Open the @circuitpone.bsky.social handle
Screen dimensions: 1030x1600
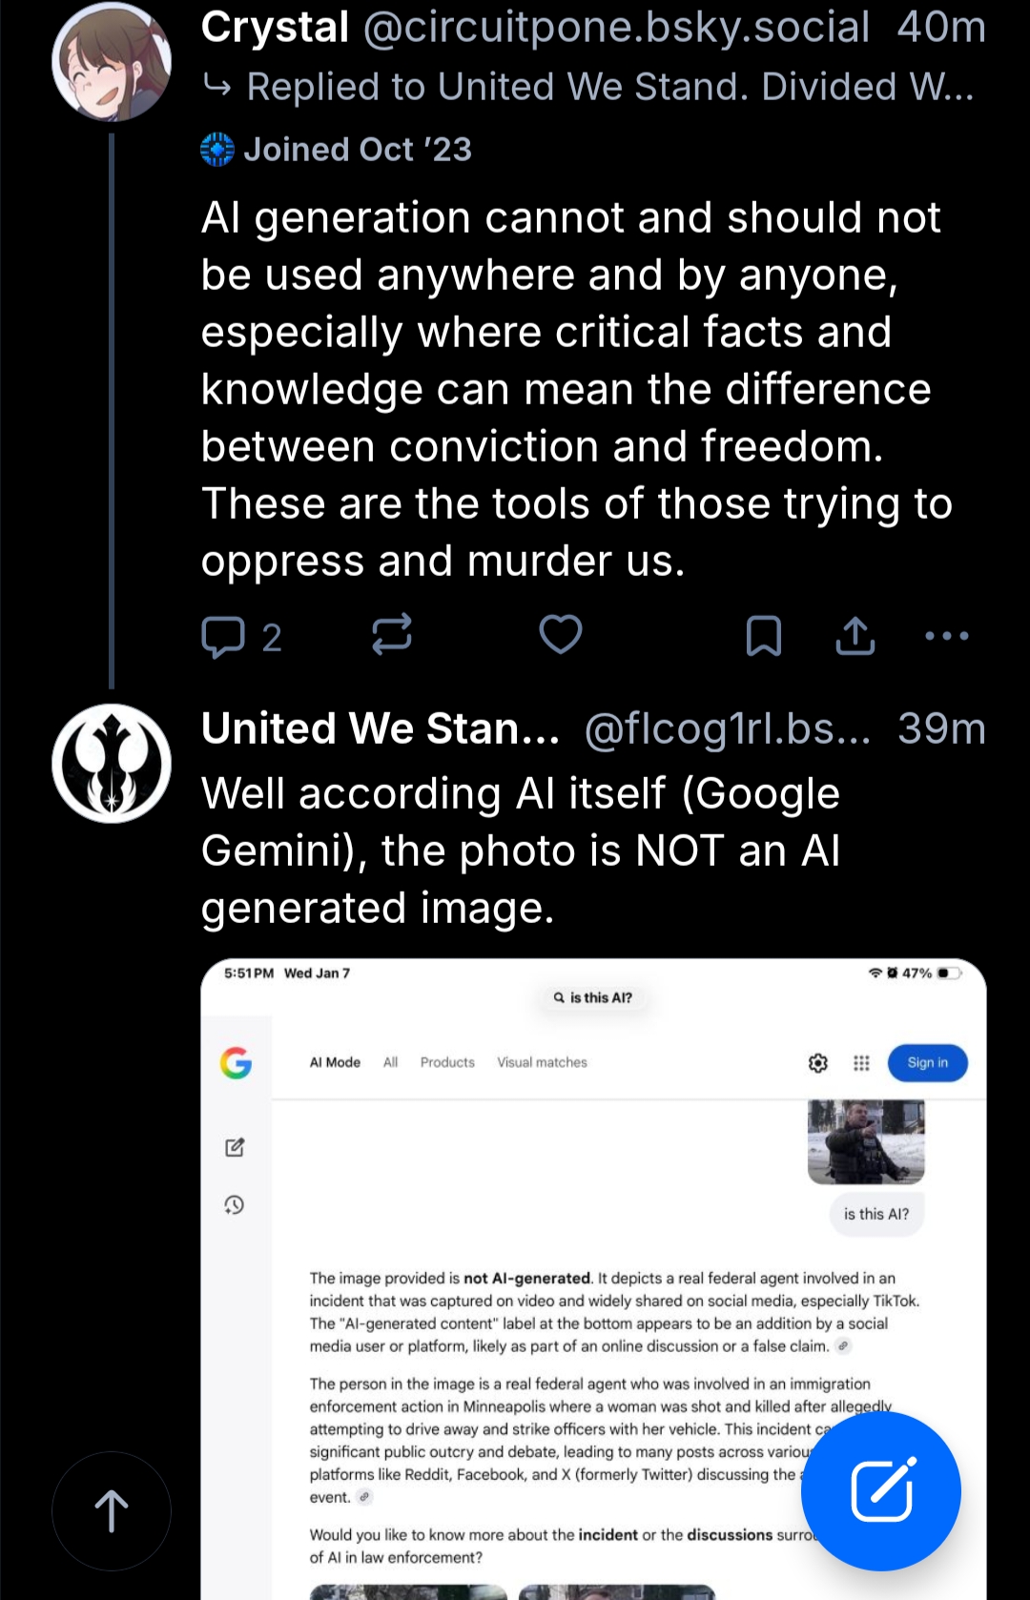click(616, 28)
